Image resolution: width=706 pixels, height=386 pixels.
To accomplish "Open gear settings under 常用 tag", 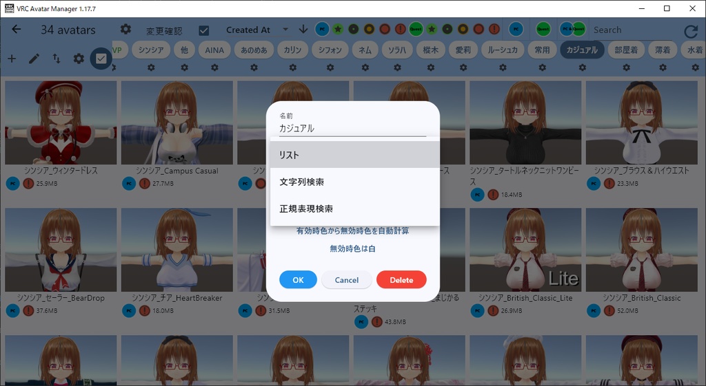I will [x=543, y=67].
